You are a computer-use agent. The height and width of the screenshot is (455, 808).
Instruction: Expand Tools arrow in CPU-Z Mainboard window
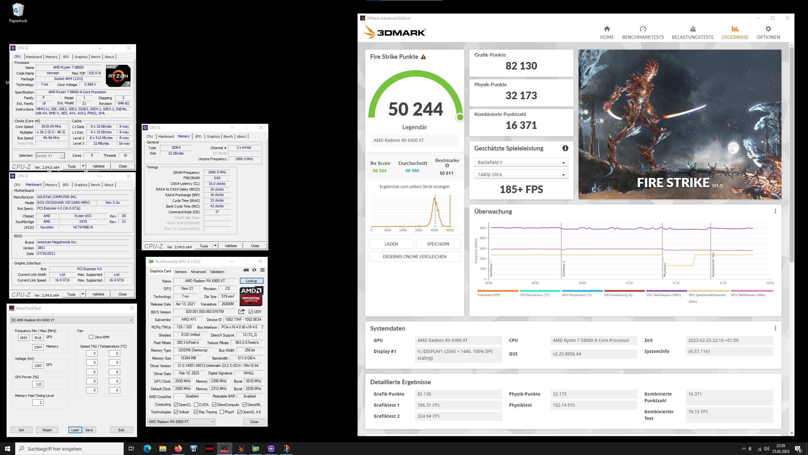(x=83, y=294)
